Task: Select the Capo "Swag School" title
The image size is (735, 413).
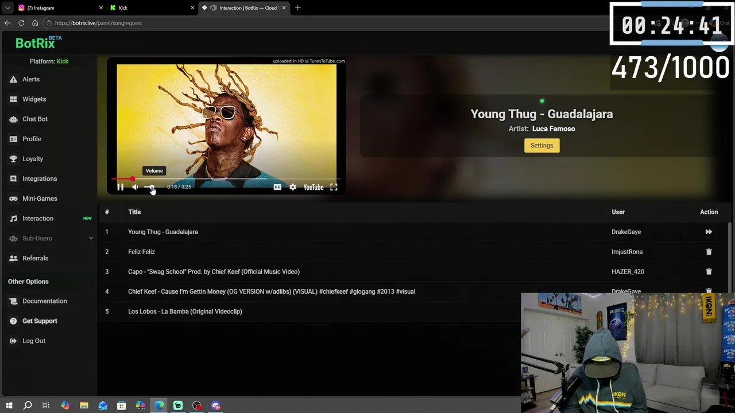Action: click(214, 272)
